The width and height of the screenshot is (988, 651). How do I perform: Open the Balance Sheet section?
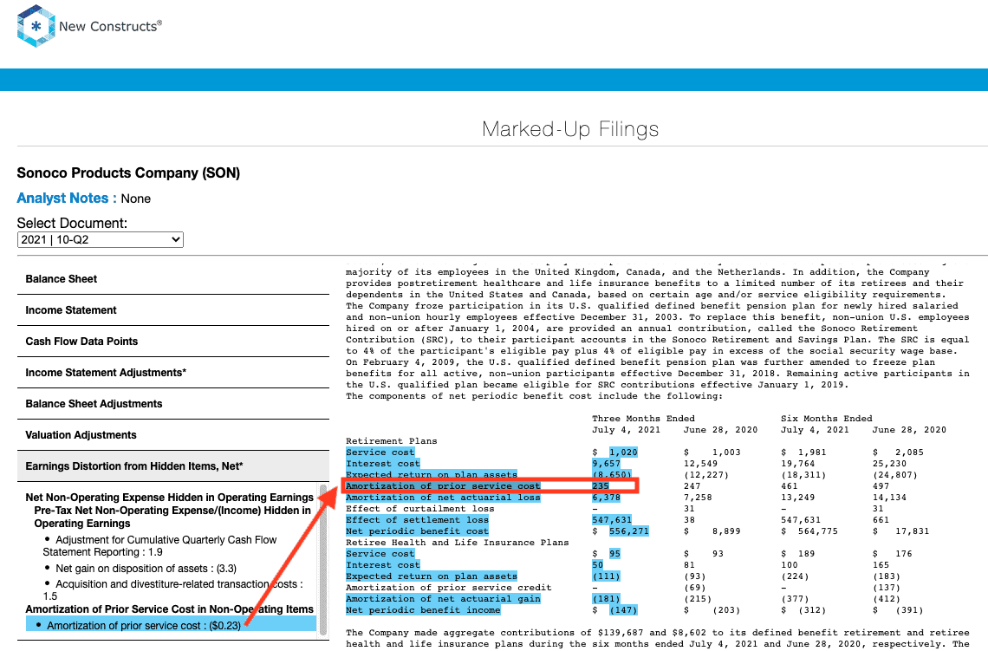click(172, 278)
